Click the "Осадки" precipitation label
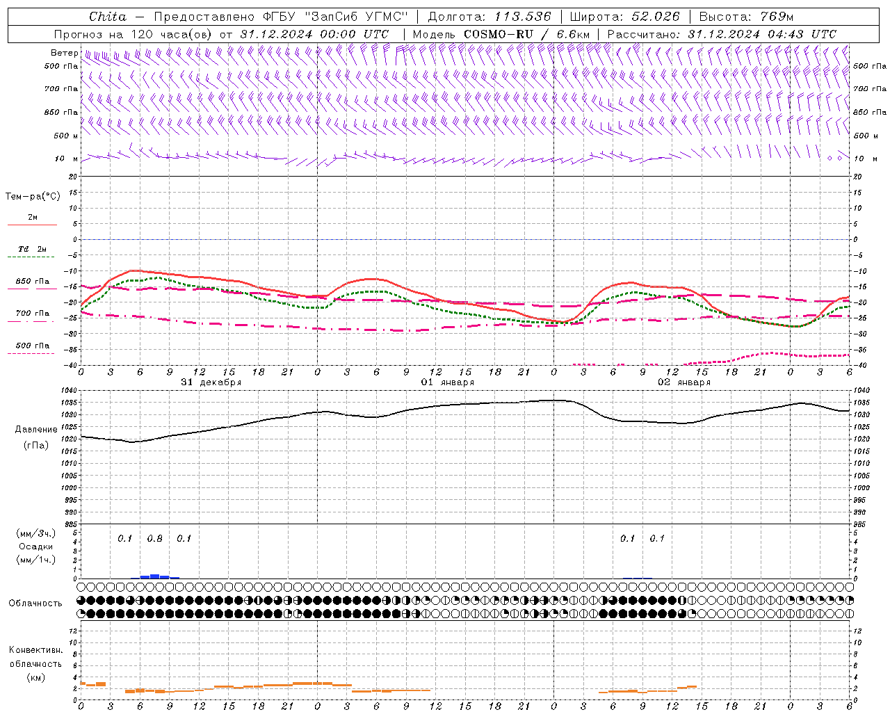 point(35,547)
